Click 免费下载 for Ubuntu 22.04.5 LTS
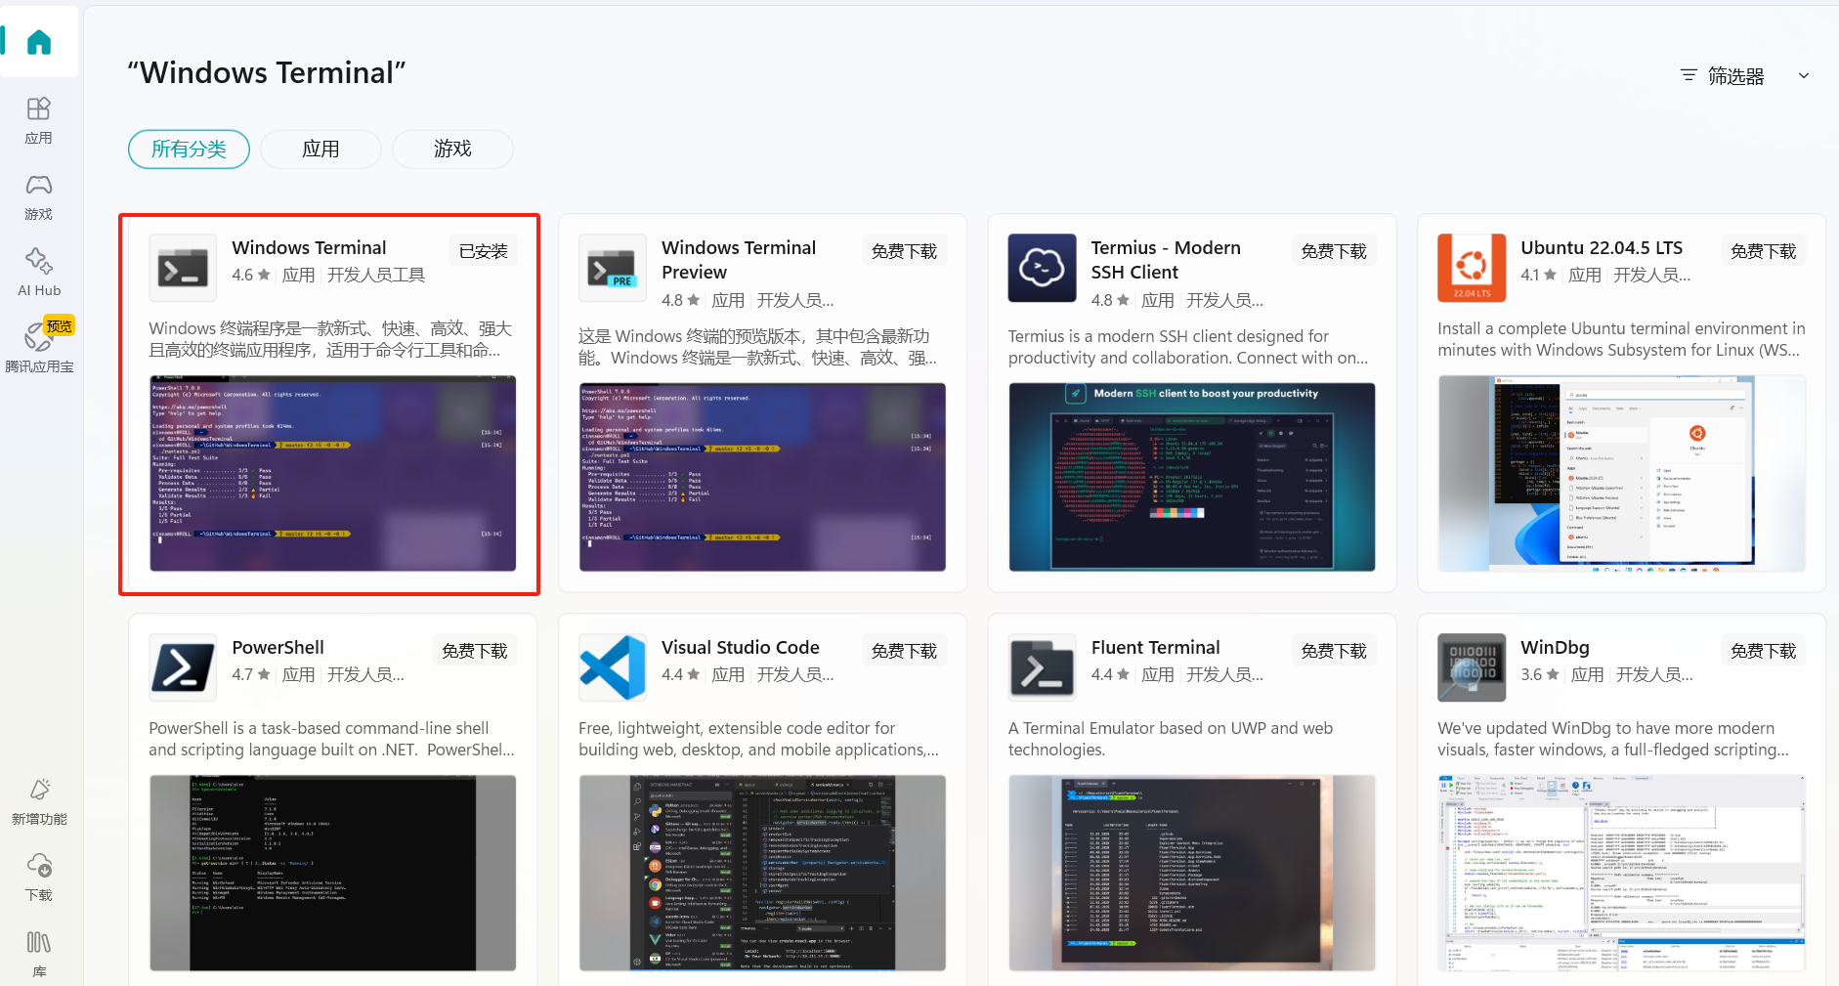 [x=1763, y=251]
